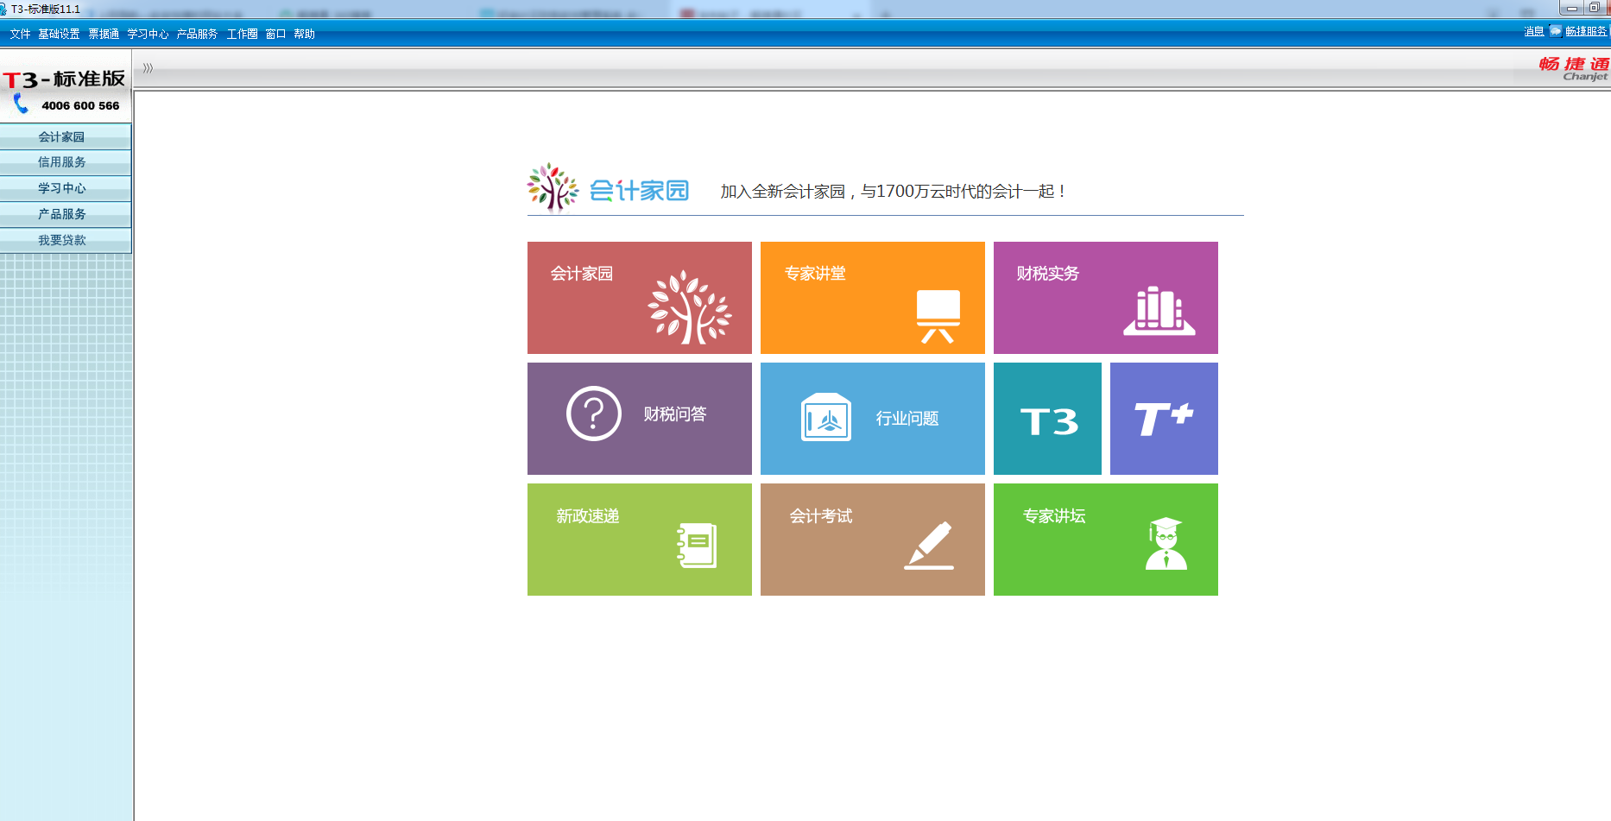Select 信用服务 in the left sidebar
The width and height of the screenshot is (1611, 821).
click(x=66, y=162)
